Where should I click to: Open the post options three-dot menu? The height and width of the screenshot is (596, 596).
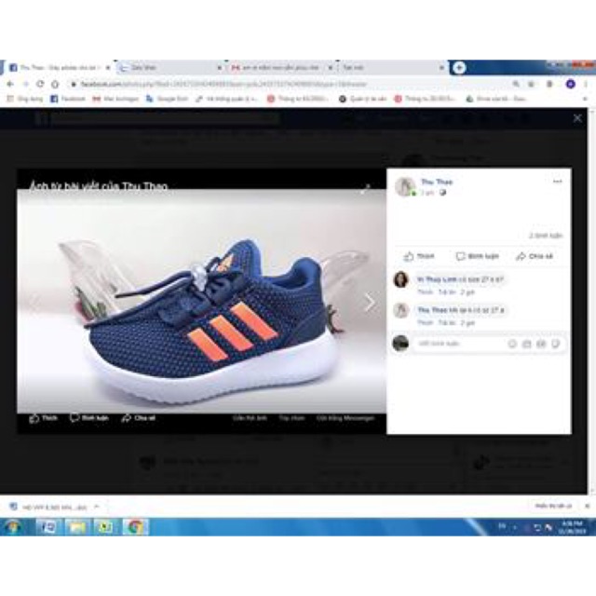click(x=557, y=182)
